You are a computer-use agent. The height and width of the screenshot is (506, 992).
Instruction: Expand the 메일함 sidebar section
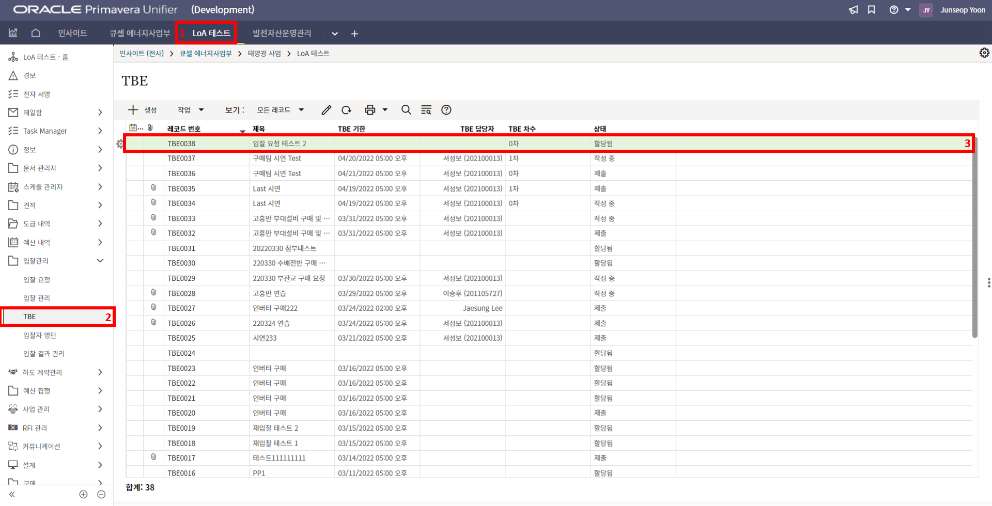pyautogui.click(x=100, y=113)
